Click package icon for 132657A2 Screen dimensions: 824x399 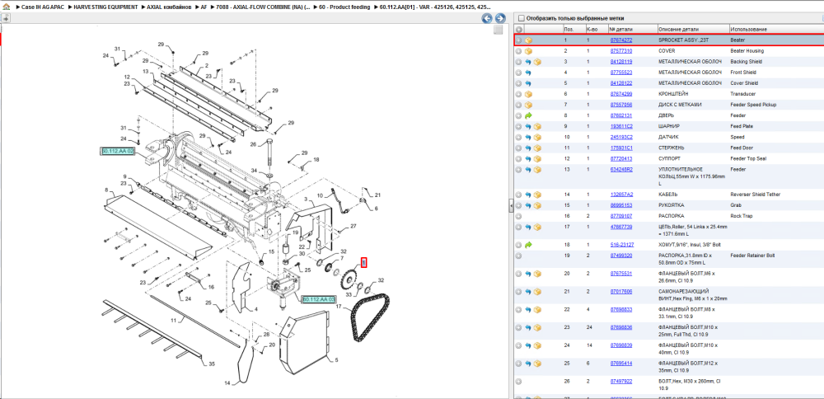coord(537,195)
